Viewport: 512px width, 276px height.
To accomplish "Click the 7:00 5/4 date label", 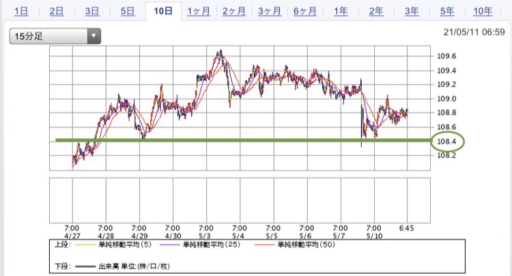I will tap(240, 232).
